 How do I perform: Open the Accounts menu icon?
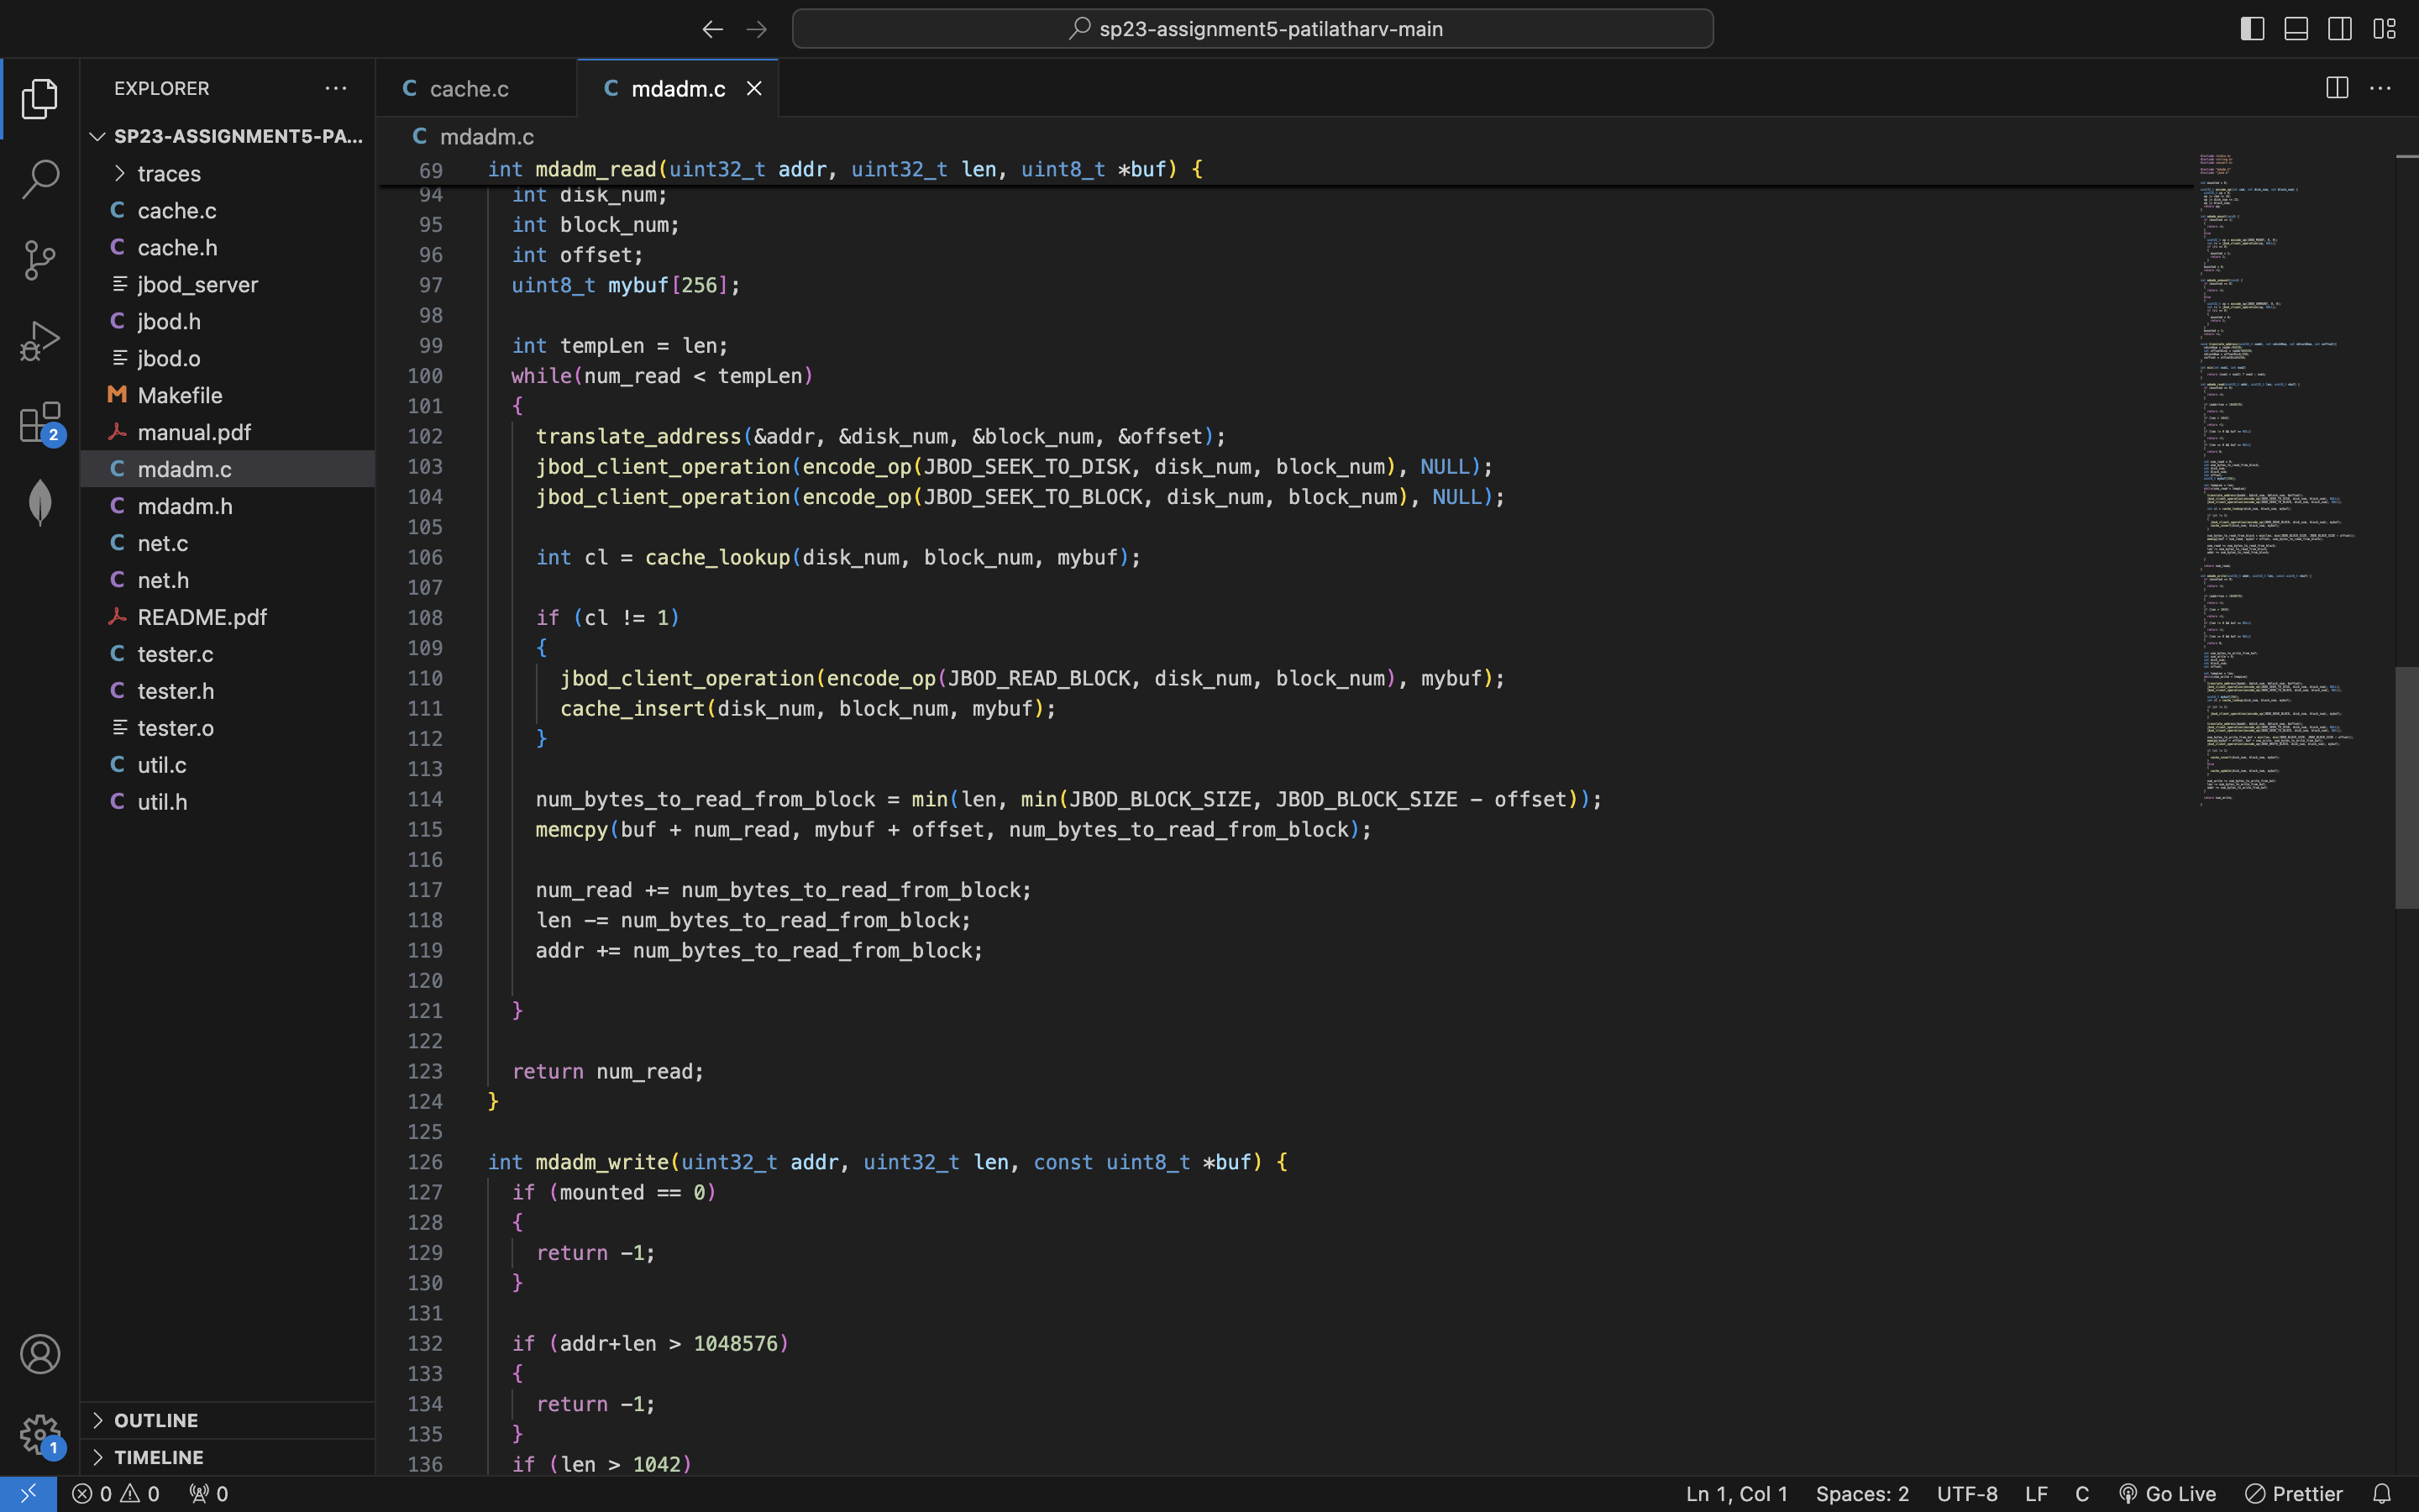40,1354
